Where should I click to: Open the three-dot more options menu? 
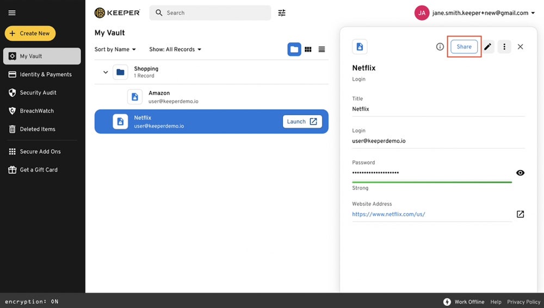click(504, 47)
